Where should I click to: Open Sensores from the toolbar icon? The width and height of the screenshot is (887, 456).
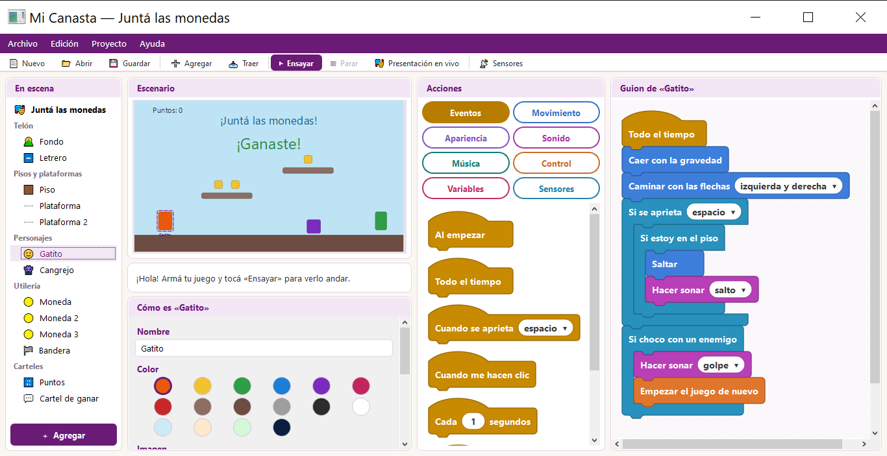(x=484, y=64)
